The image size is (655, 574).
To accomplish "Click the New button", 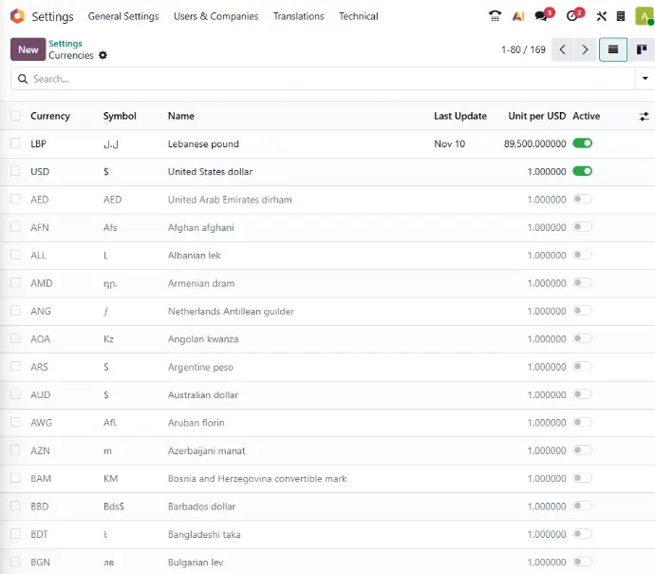I will 28,49.
